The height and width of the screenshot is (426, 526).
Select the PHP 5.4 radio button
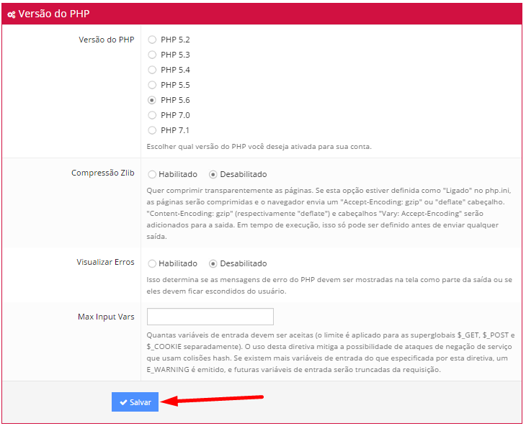tap(152, 70)
